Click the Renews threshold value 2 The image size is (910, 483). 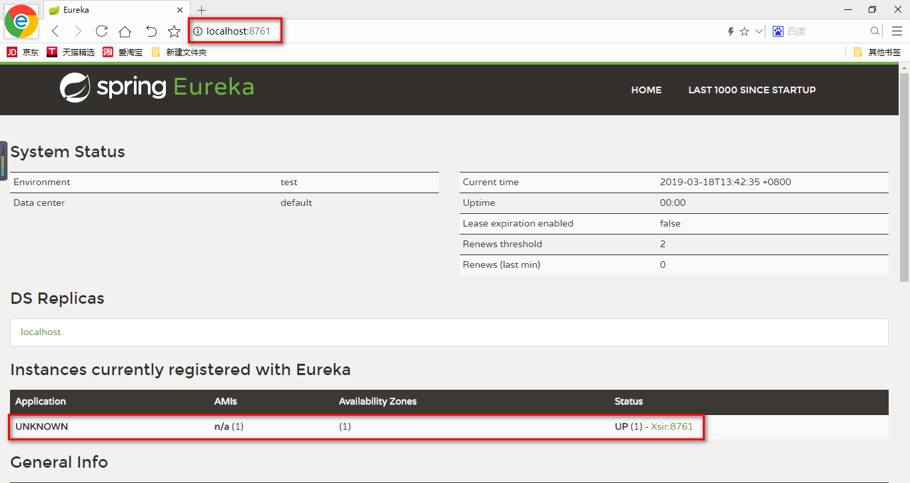coord(663,244)
